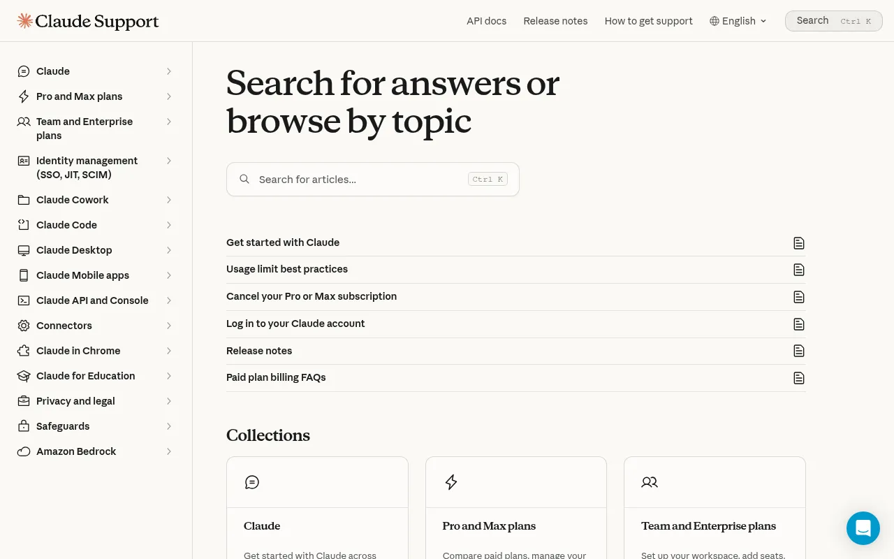894x559 pixels.
Task: Select Claude for Education sidebar text
Action: [86, 376]
